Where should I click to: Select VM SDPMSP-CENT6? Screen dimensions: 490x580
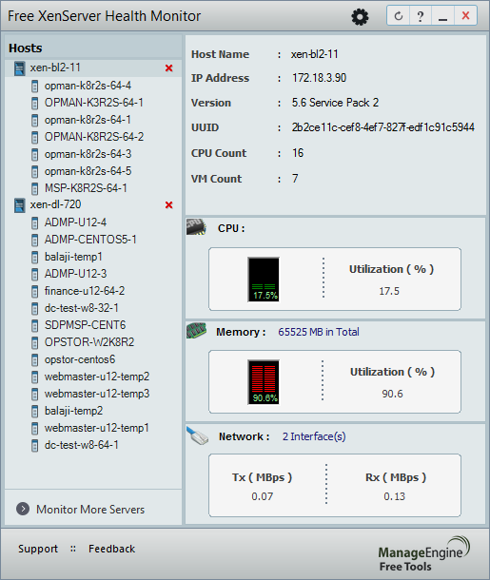[85, 325]
